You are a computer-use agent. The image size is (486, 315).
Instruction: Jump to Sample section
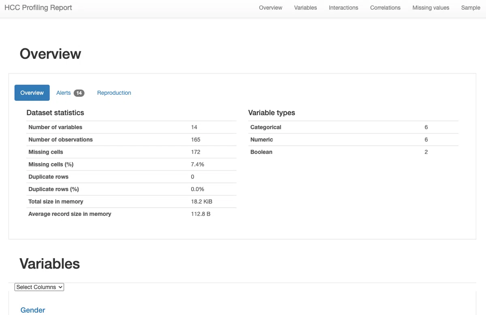(x=471, y=8)
